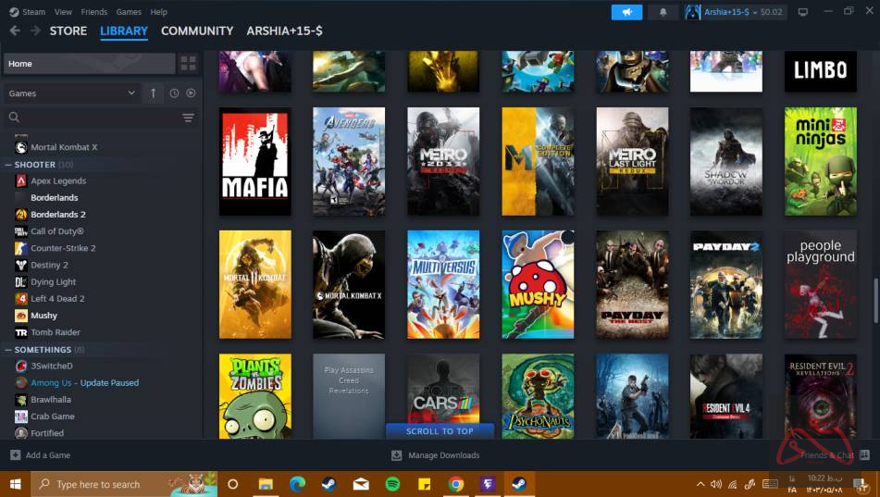
Task: Open the Friends menu
Action: click(x=93, y=12)
